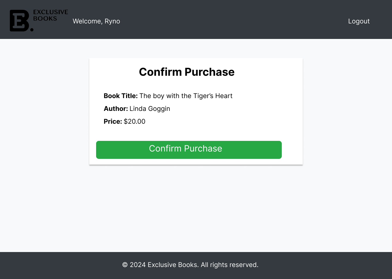Select the author name Linda Goggin
The height and width of the screenshot is (279, 392).
150,109
